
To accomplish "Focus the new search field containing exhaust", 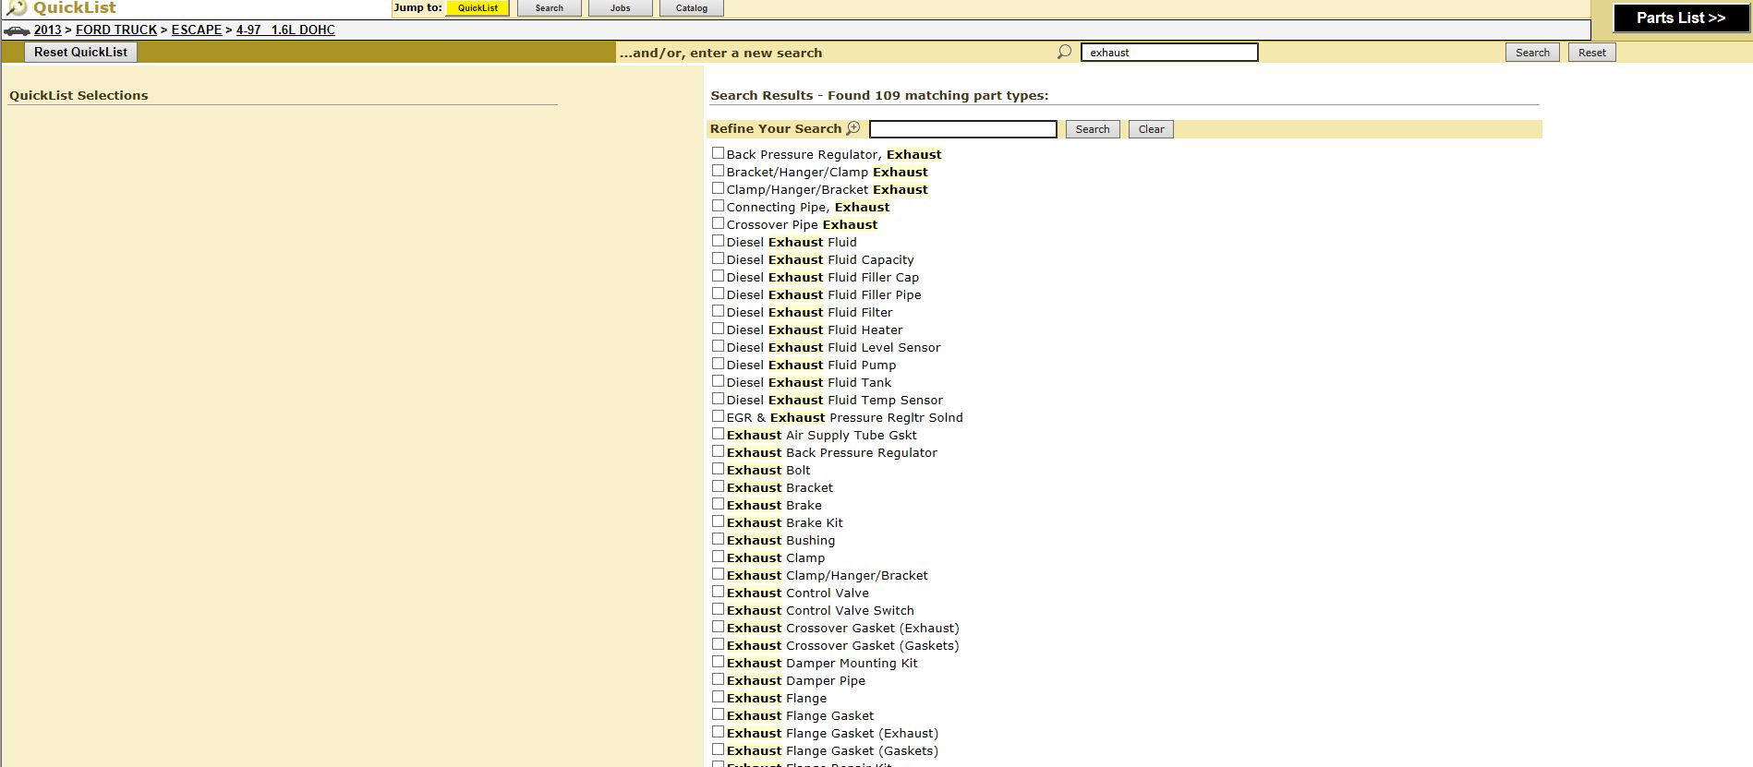I will 1169,53.
